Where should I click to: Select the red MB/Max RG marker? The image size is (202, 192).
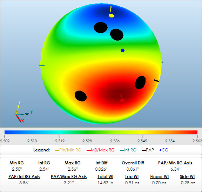122,100
